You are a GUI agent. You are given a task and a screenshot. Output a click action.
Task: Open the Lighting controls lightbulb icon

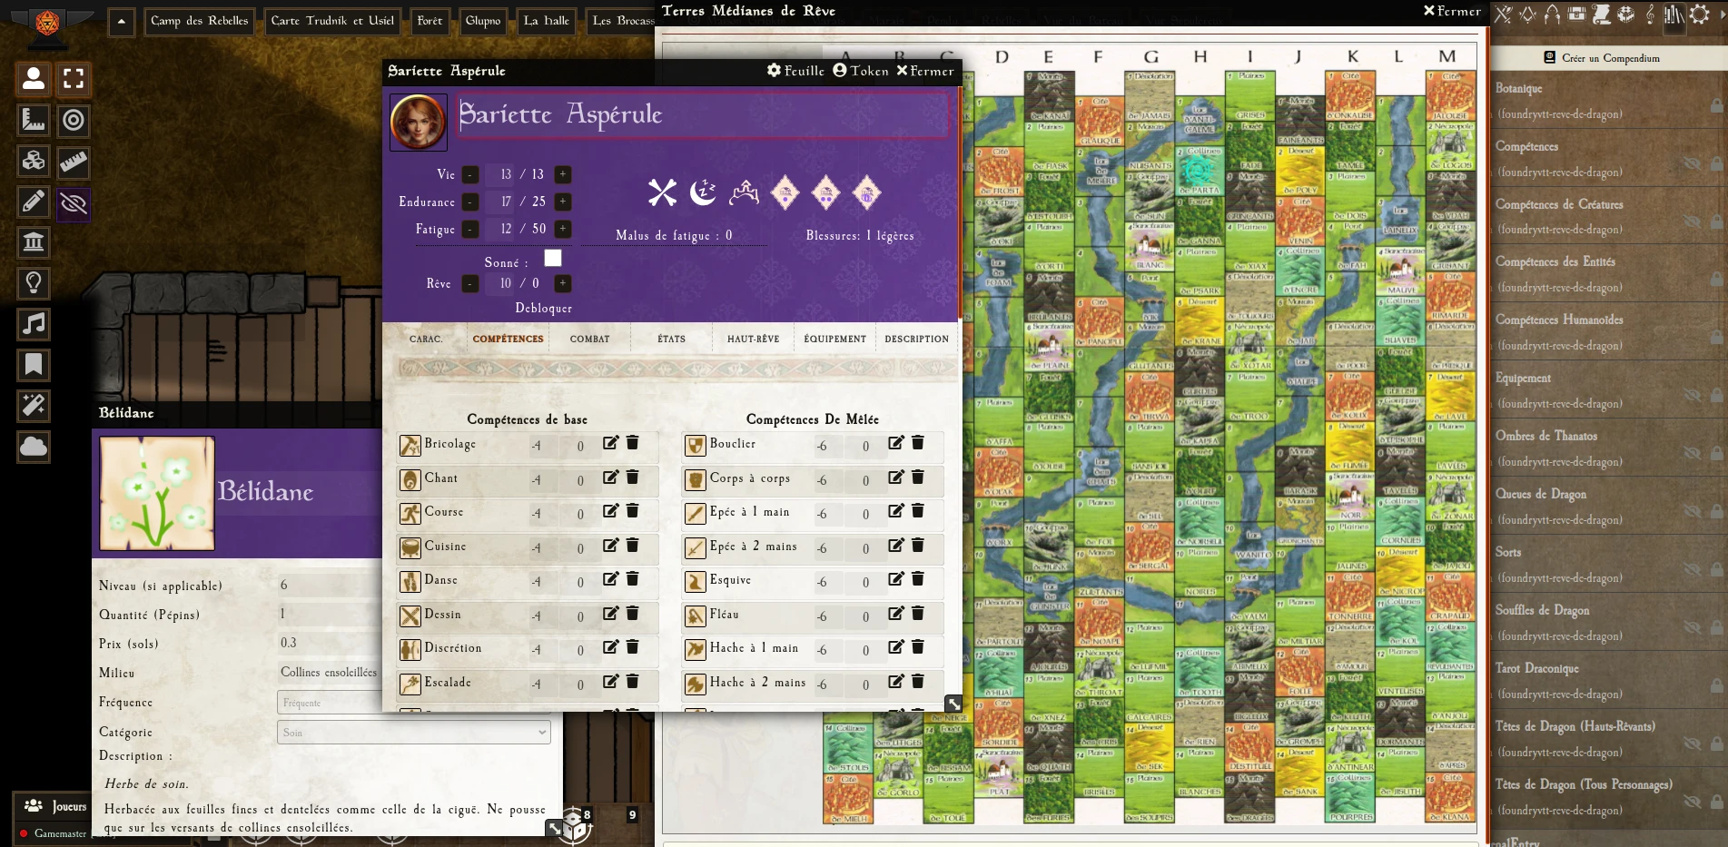pos(34,283)
